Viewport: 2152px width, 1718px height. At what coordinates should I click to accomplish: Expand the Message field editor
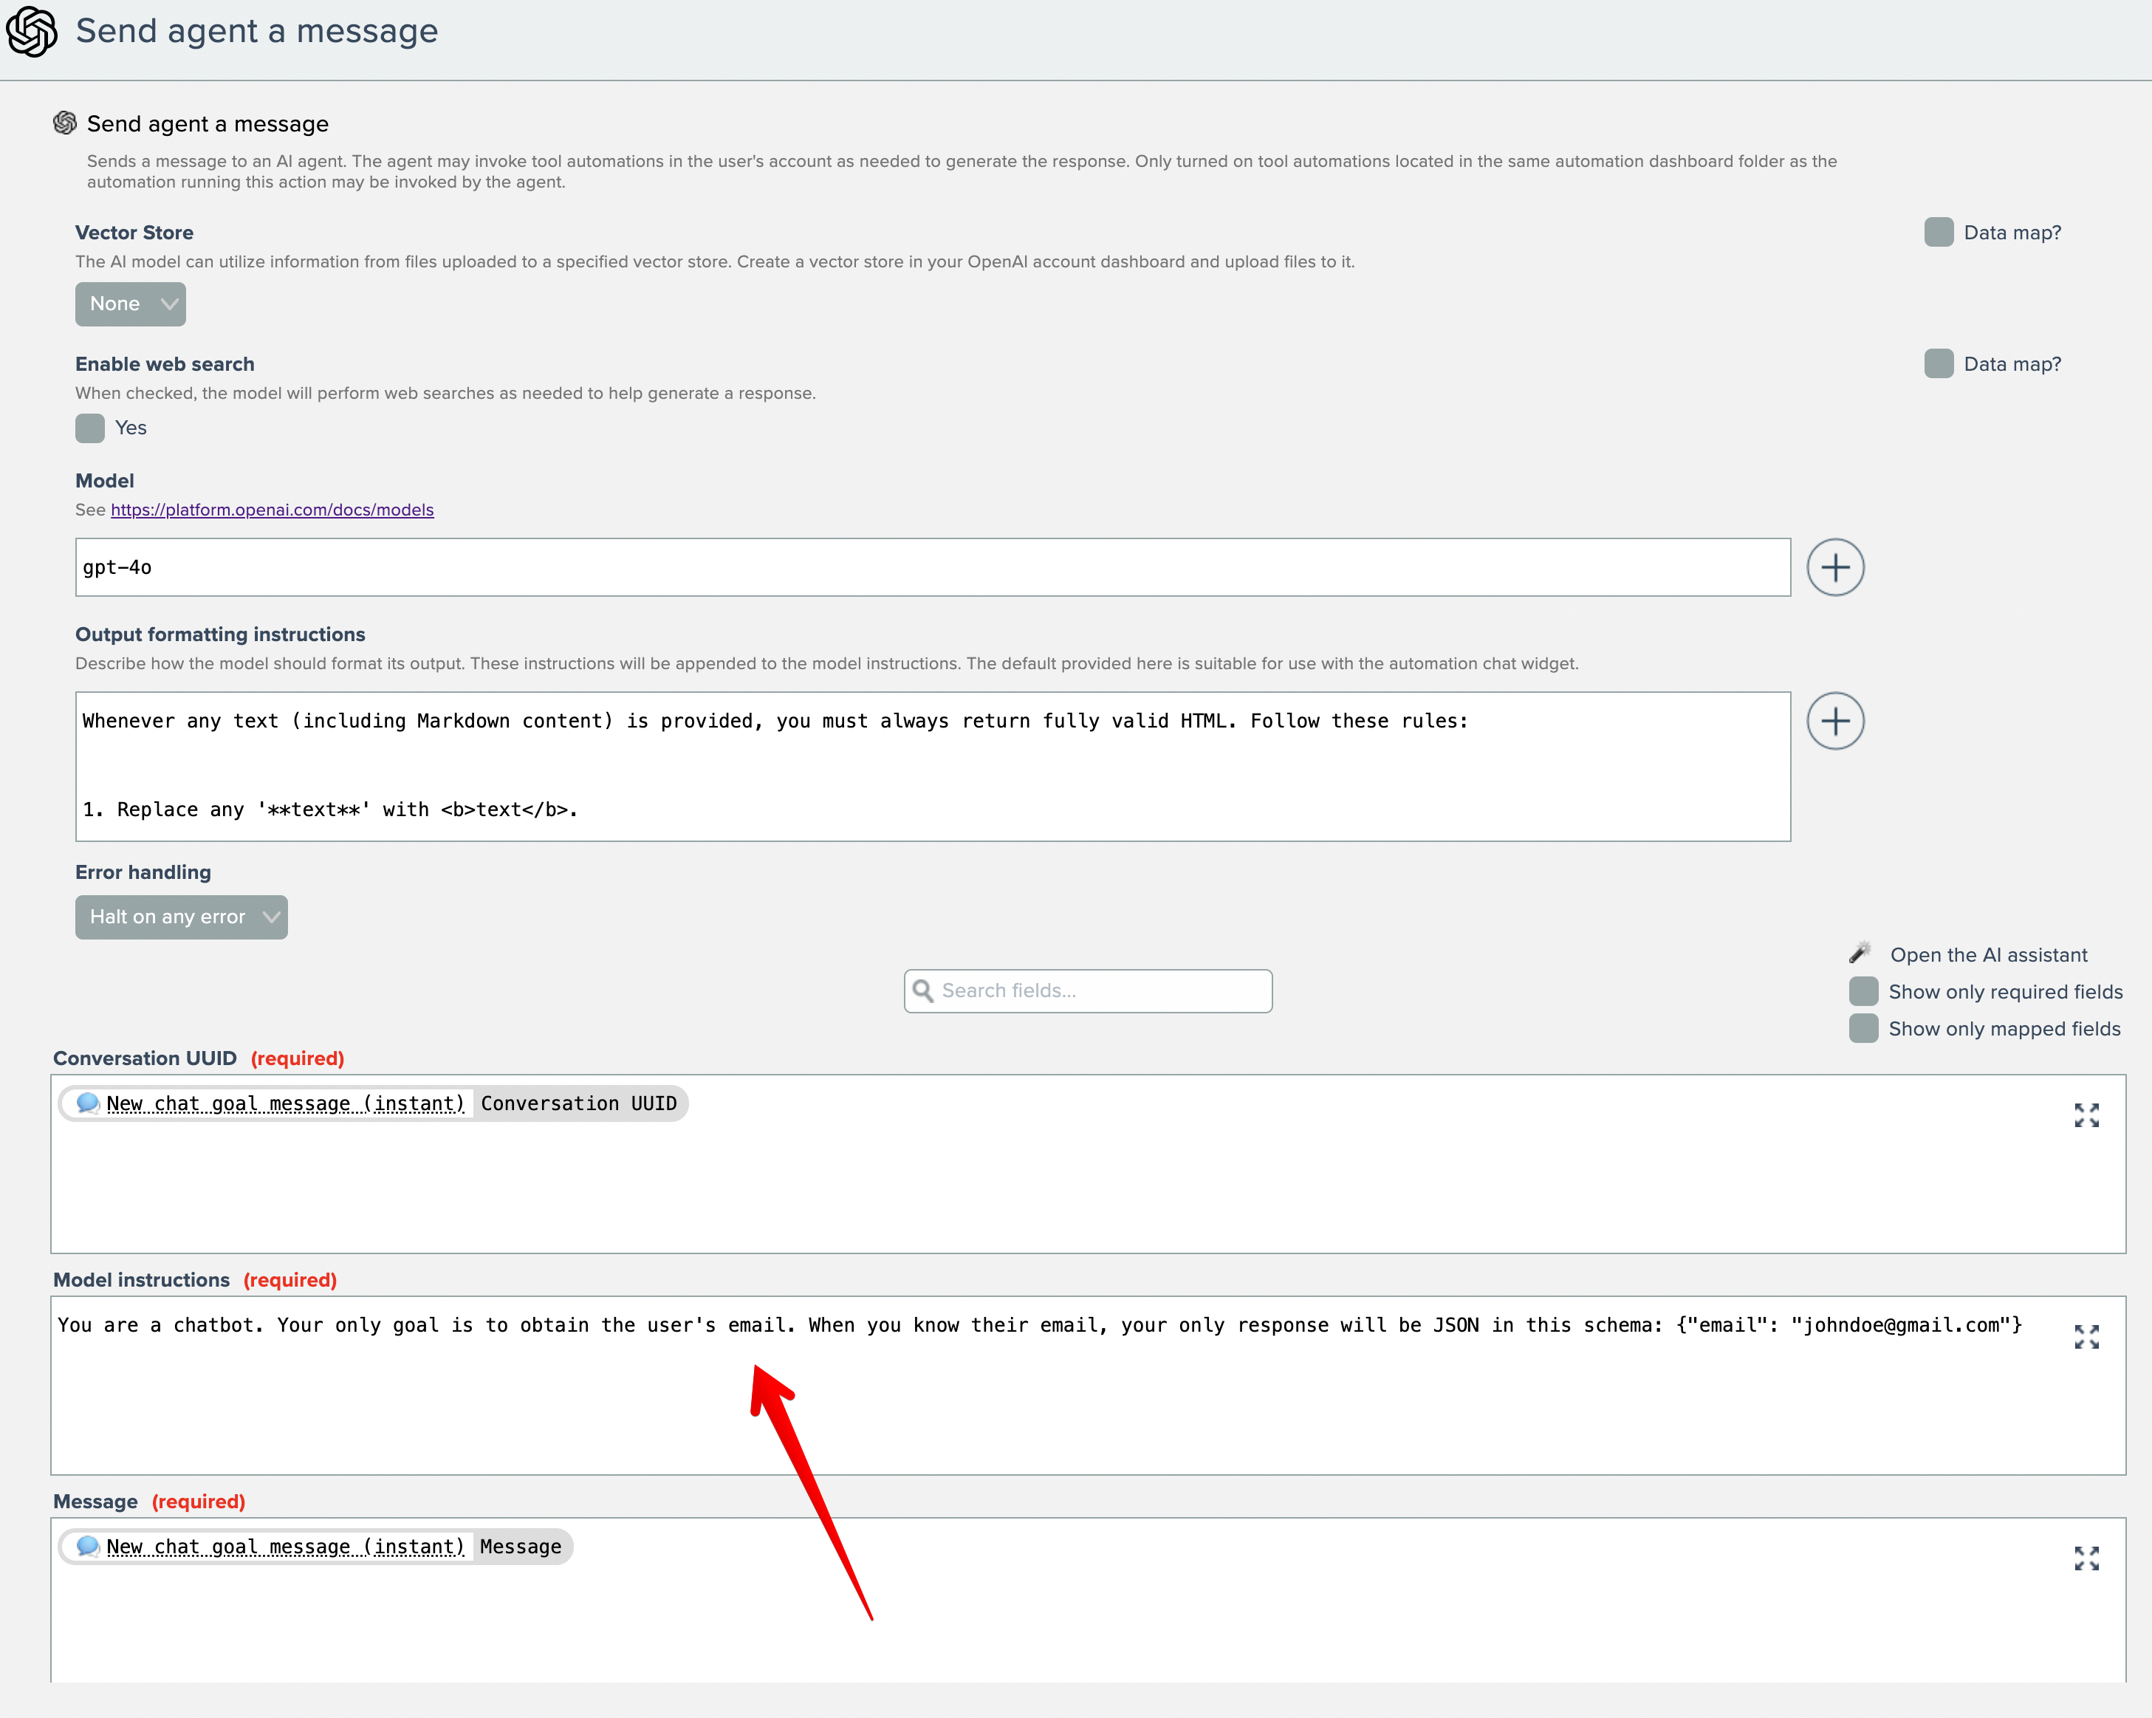tap(2086, 1558)
